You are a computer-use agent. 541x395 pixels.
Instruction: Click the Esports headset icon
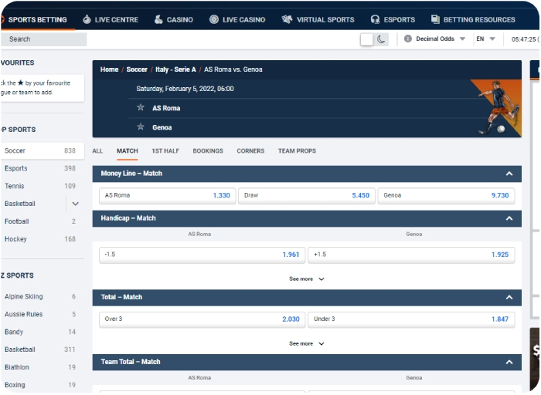click(375, 19)
